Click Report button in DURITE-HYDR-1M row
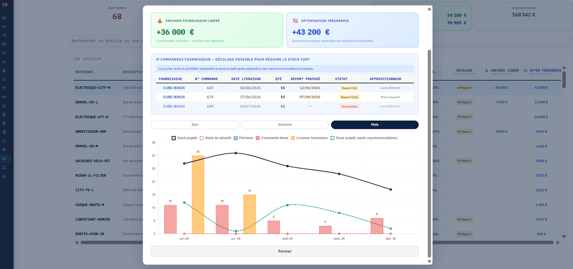This screenshot has height=269, width=573. tap(464, 234)
